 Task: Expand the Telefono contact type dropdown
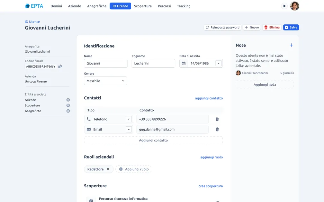tap(129, 119)
